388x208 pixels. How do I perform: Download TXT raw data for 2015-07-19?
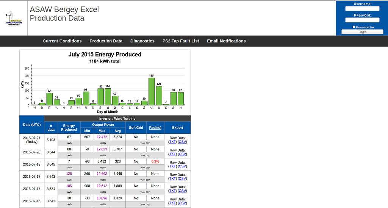(x=172, y=166)
